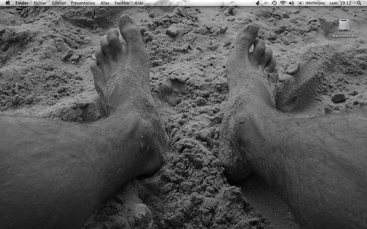The height and width of the screenshot is (229, 367).
Task: Open Spotlight search magnifier
Action: (359, 3)
